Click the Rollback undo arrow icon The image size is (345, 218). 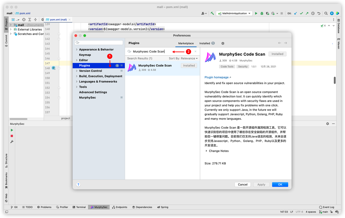point(319,13)
